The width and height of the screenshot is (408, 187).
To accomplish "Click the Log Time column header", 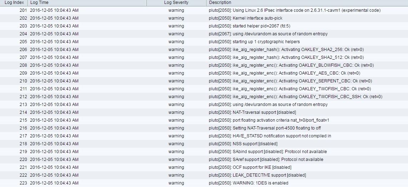I will click(39, 2).
